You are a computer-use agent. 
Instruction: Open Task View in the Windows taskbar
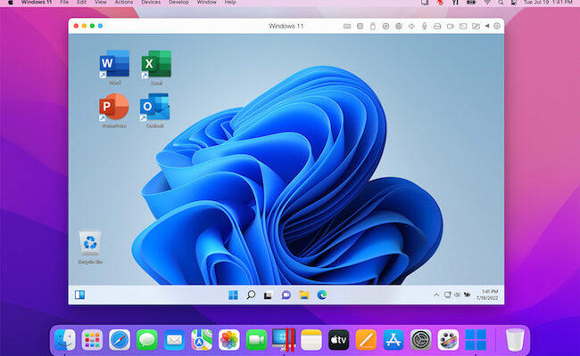pos(269,295)
